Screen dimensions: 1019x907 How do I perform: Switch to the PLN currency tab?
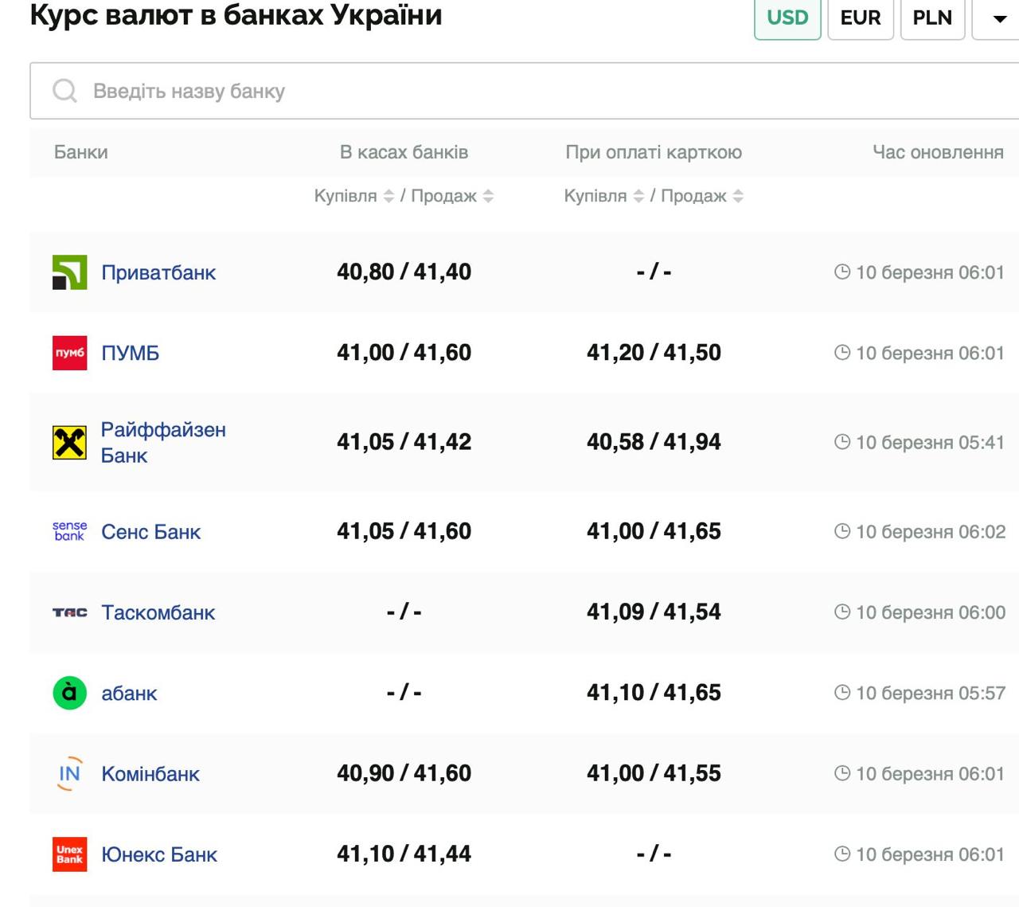(x=932, y=18)
